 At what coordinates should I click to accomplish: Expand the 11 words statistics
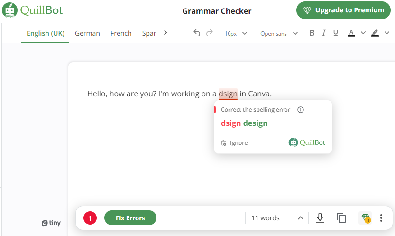277,218
